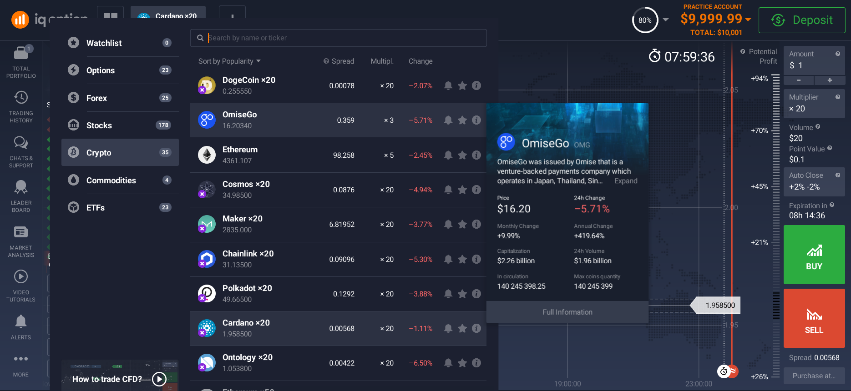Add Polkadot to watchlist star
Viewport: 851px width, 391px height.
click(462, 294)
